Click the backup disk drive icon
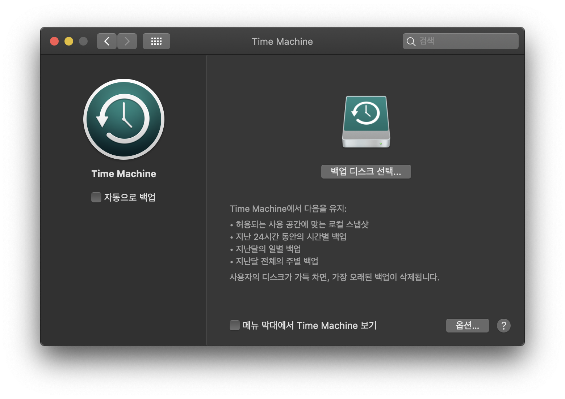 pyautogui.click(x=366, y=122)
